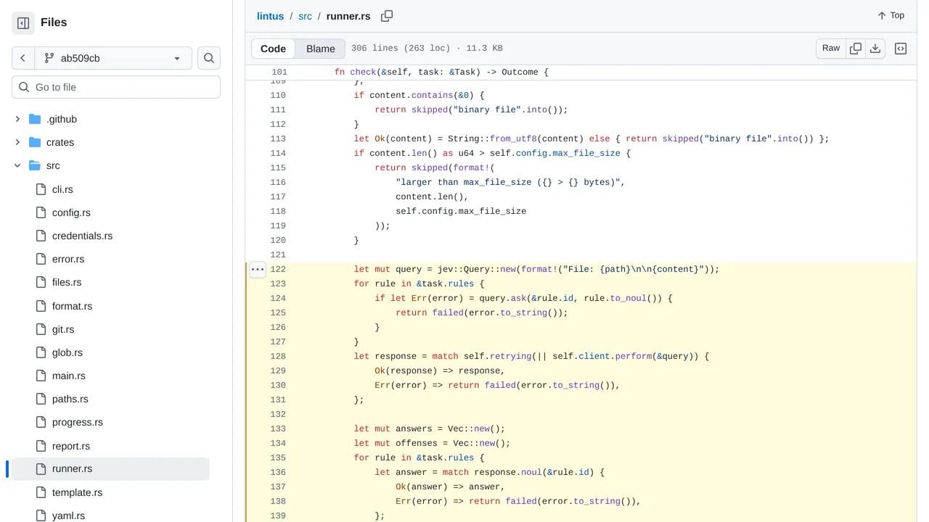Open format.rs in the file tree
929x522 pixels.
point(72,306)
